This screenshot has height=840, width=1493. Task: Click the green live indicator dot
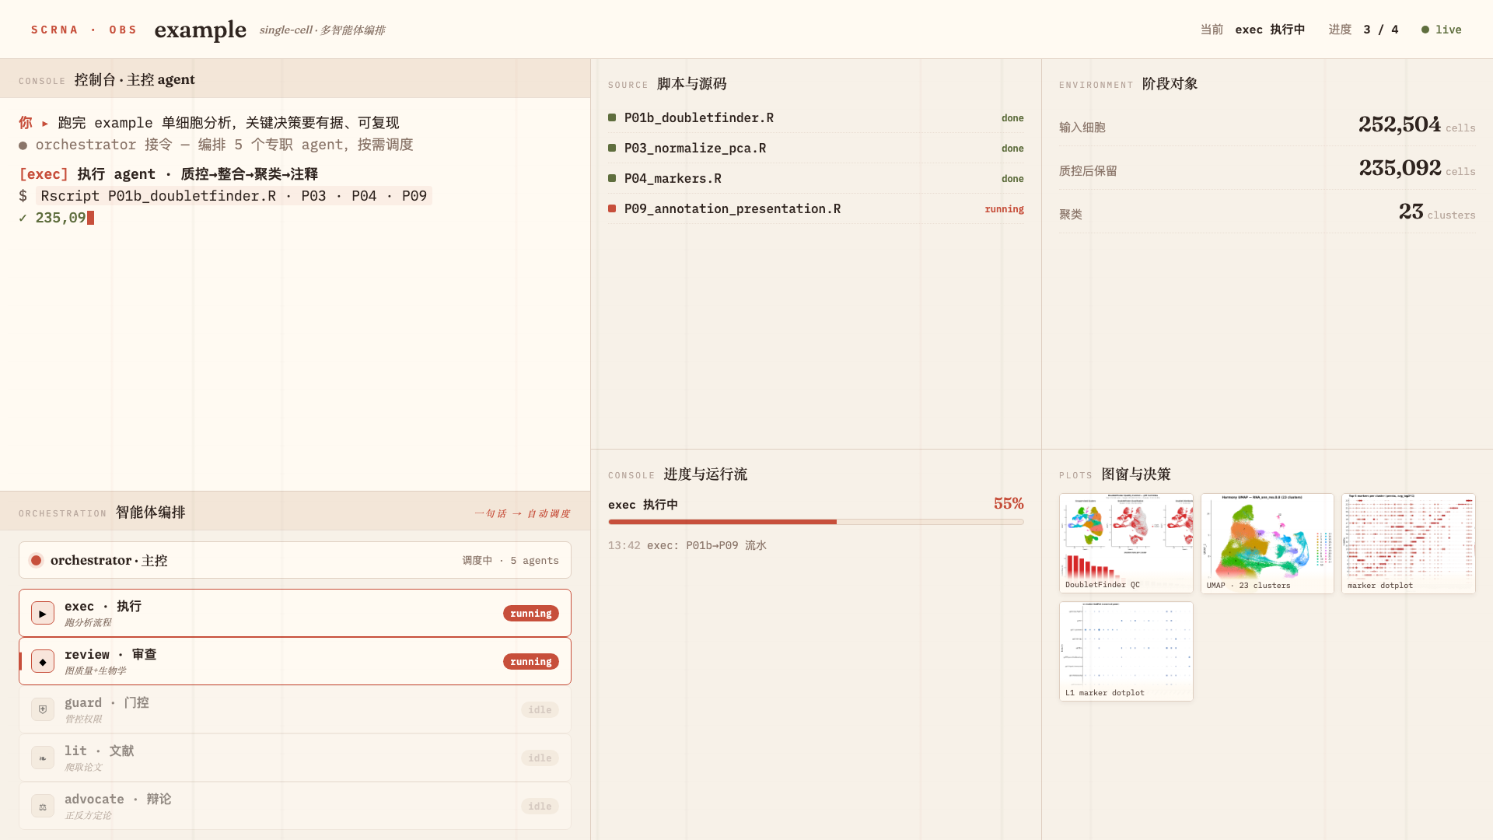[1425, 30]
